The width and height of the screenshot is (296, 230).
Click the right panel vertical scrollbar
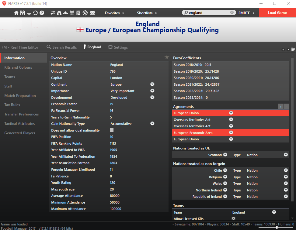292,129
